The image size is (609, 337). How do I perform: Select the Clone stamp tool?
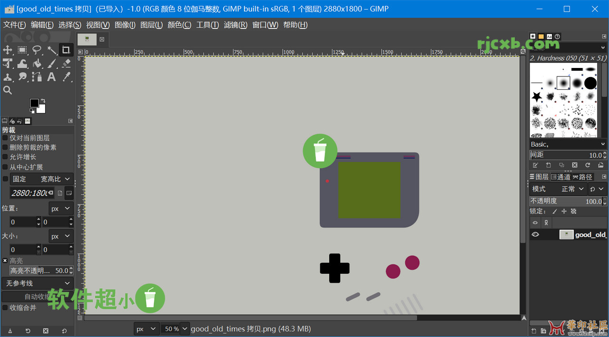pos(8,77)
